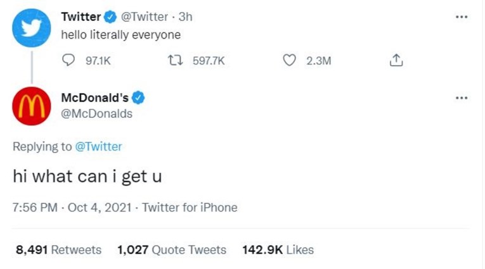Click the reply icon on Twitter's tweet
Screen dimensions: 485x269
69,61
